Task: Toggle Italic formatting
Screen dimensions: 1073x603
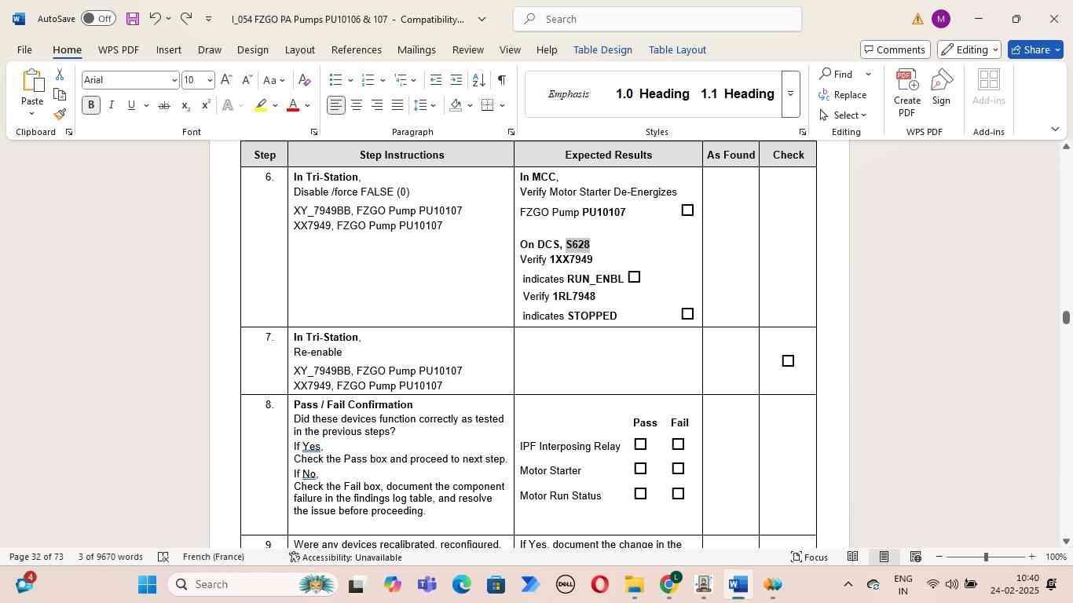Action: click(x=112, y=105)
